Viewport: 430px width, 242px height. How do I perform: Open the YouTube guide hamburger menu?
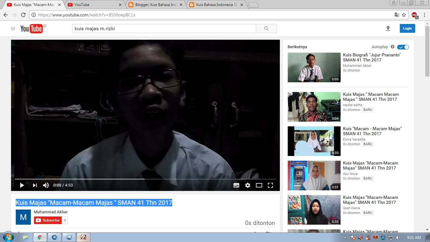click(x=13, y=29)
